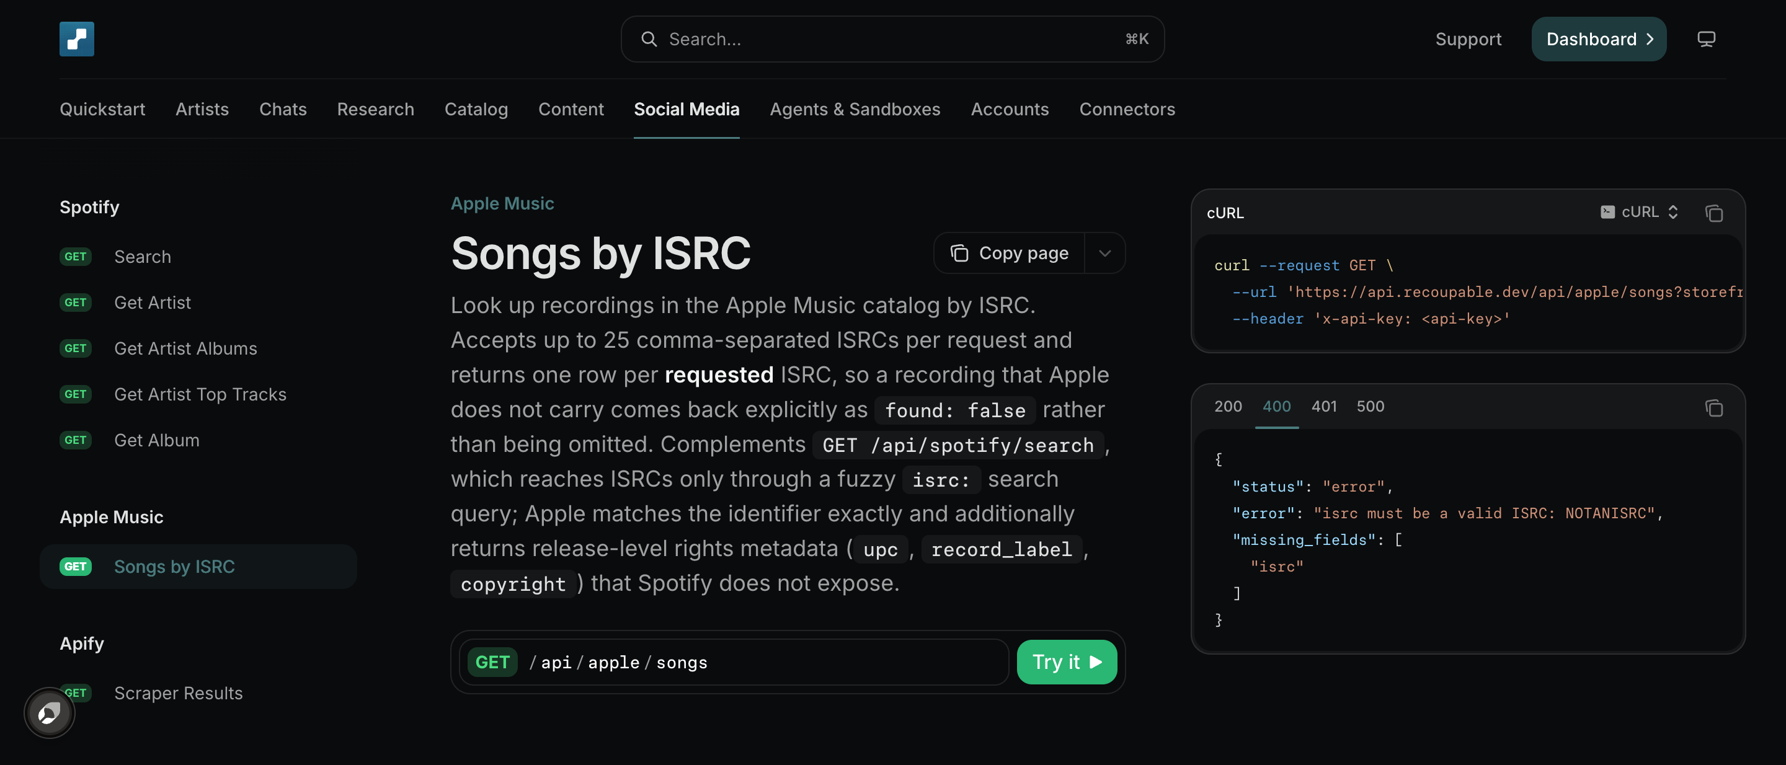Select Songs by ISRC in sidebar
Viewport: 1786px width, 765px height.
[198, 566]
